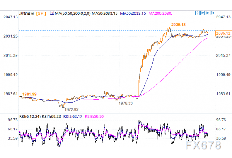Click the scroll chart left toolbar icon
232x158 pixels.
pyautogui.click(x=203, y=13)
